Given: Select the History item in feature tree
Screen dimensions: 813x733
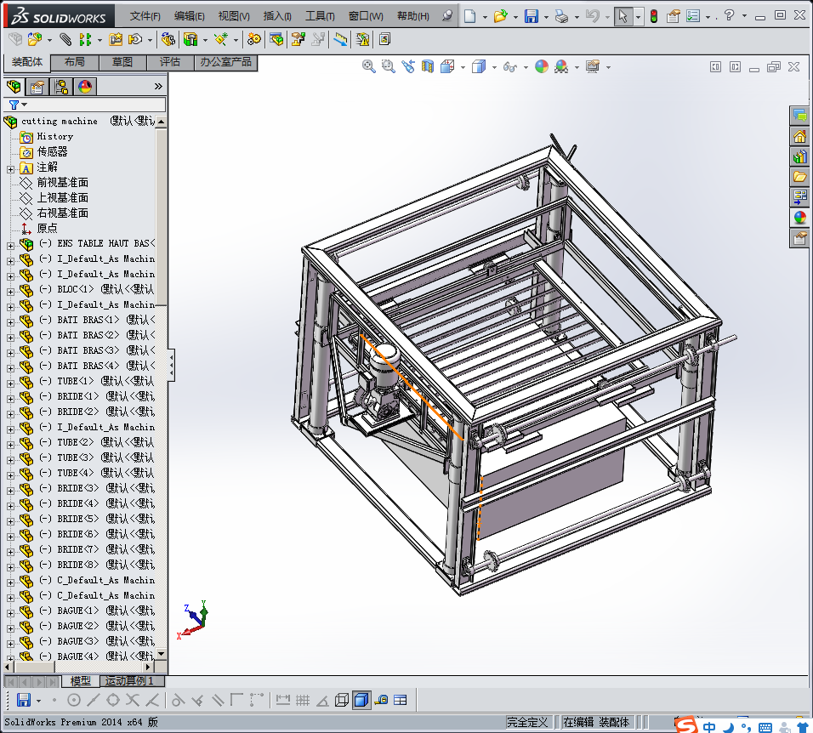Looking at the screenshot, I should click(54, 136).
